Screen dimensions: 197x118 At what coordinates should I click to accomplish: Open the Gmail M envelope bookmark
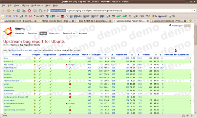31,16
